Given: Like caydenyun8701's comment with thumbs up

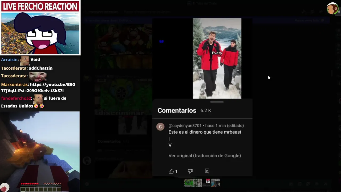Looking at the screenshot, I should pos(171,171).
